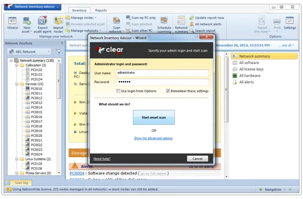Select All software in right panel

249,63
